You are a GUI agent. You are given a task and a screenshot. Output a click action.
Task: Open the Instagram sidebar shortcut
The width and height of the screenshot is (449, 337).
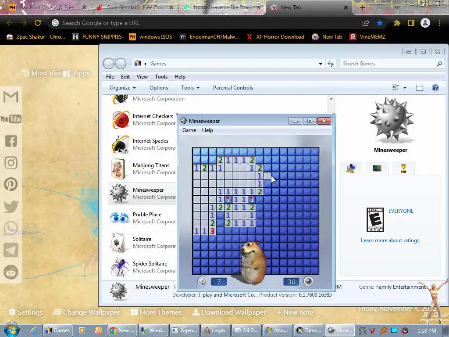[11, 163]
